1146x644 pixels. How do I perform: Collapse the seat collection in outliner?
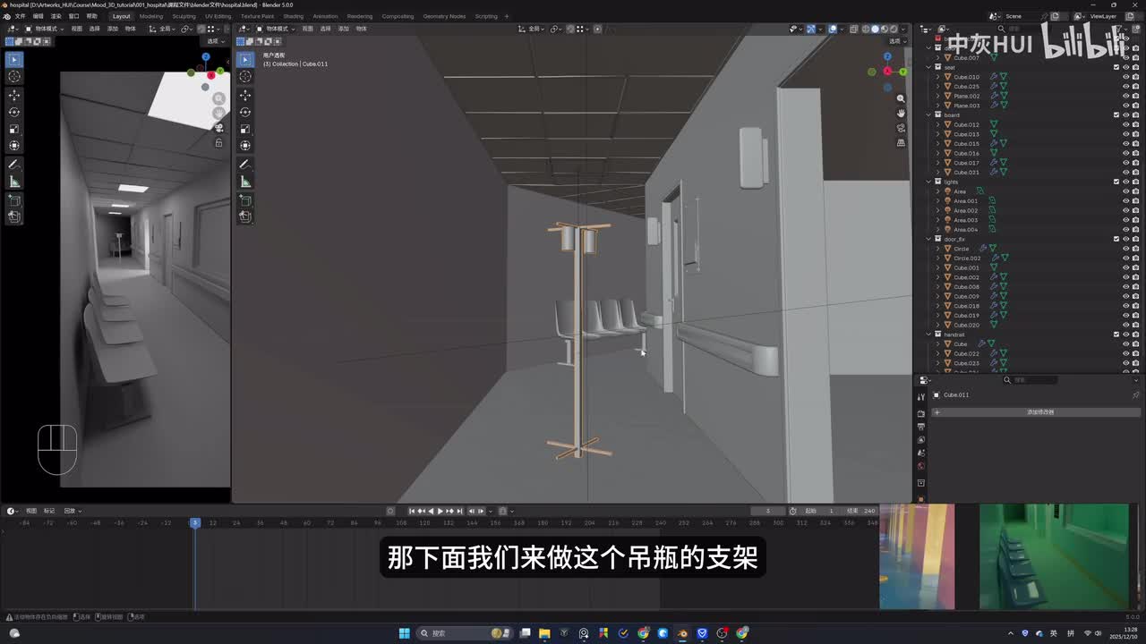[928, 67]
